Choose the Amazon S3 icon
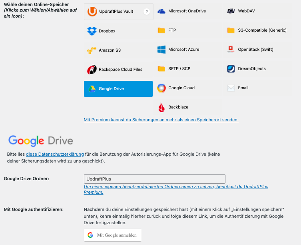The image size is (301, 245). pos(92,50)
